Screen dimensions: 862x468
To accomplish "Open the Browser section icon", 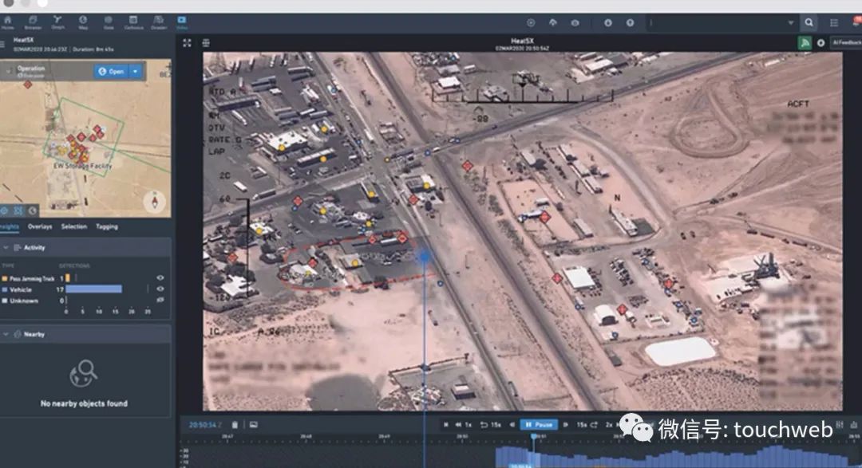I will click(x=33, y=22).
